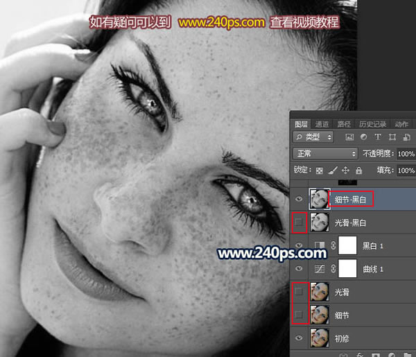
Task: Show the 光滑-黑白 layer
Action: pyautogui.click(x=299, y=223)
